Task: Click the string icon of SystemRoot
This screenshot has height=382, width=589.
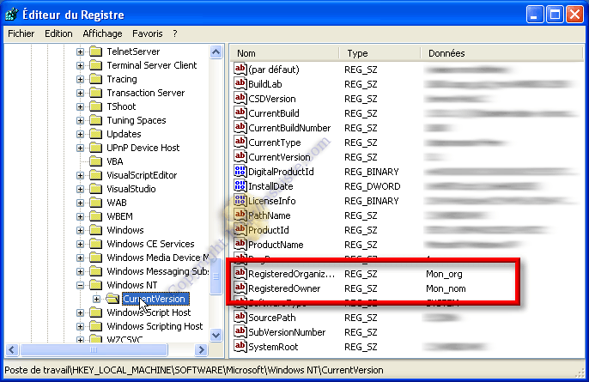Action: (x=240, y=346)
